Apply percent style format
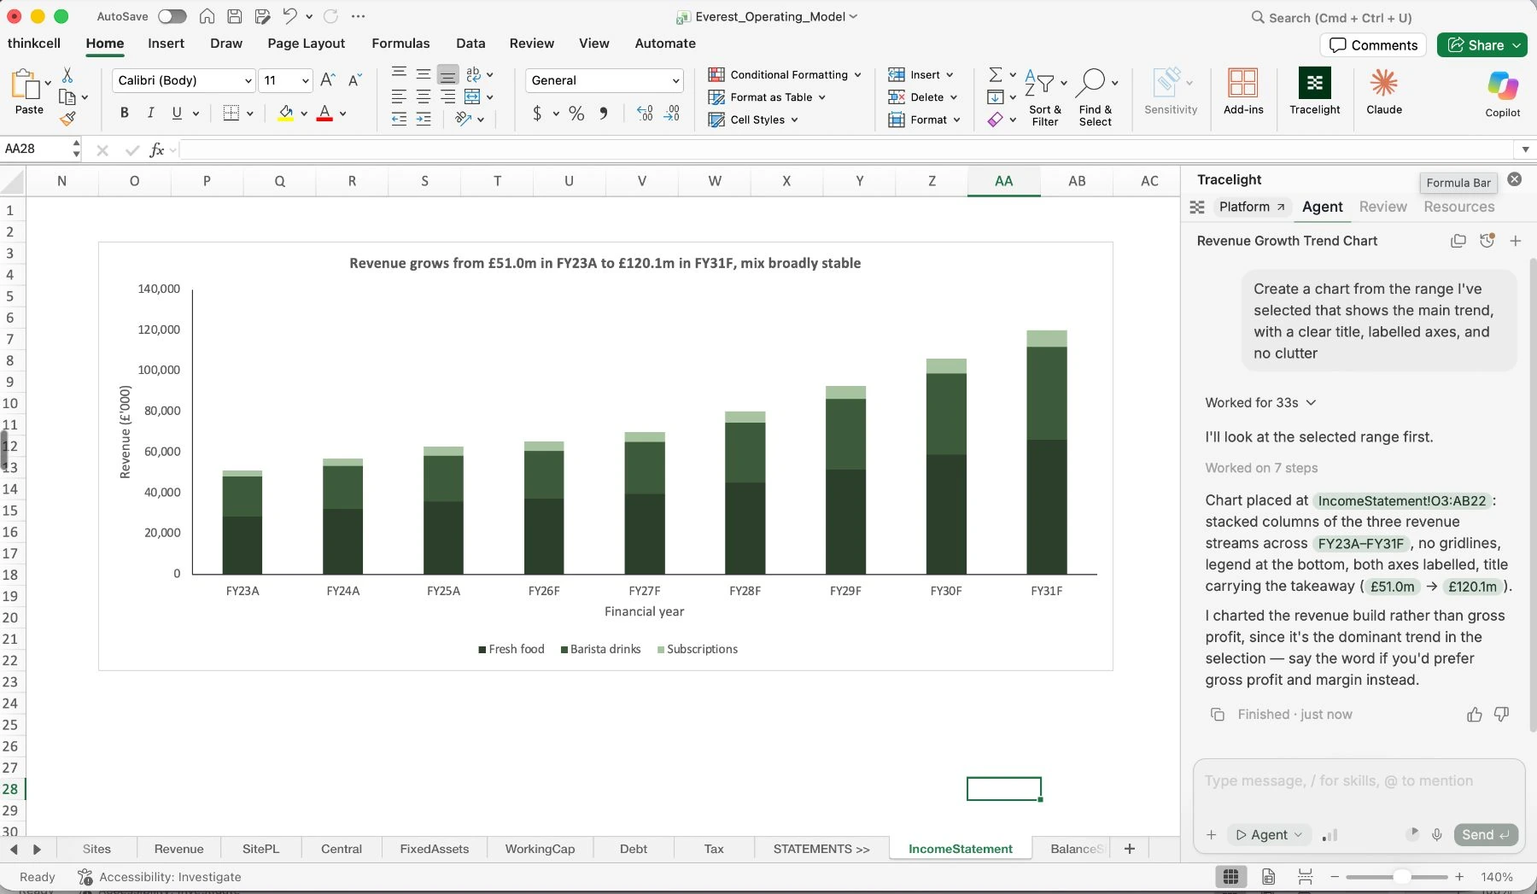Screen dimensions: 1537x894 pos(576,114)
